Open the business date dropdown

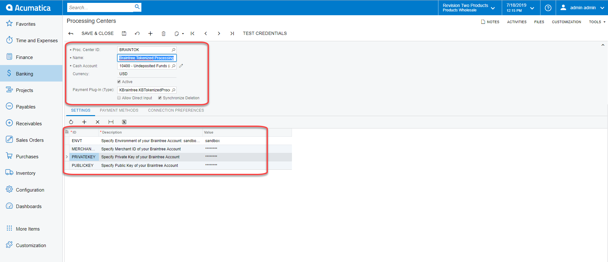click(x=520, y=8)
